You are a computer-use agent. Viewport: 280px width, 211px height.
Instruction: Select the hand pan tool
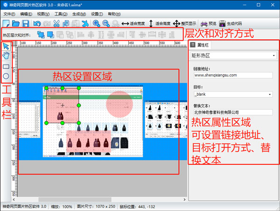[x=6, y=56]
